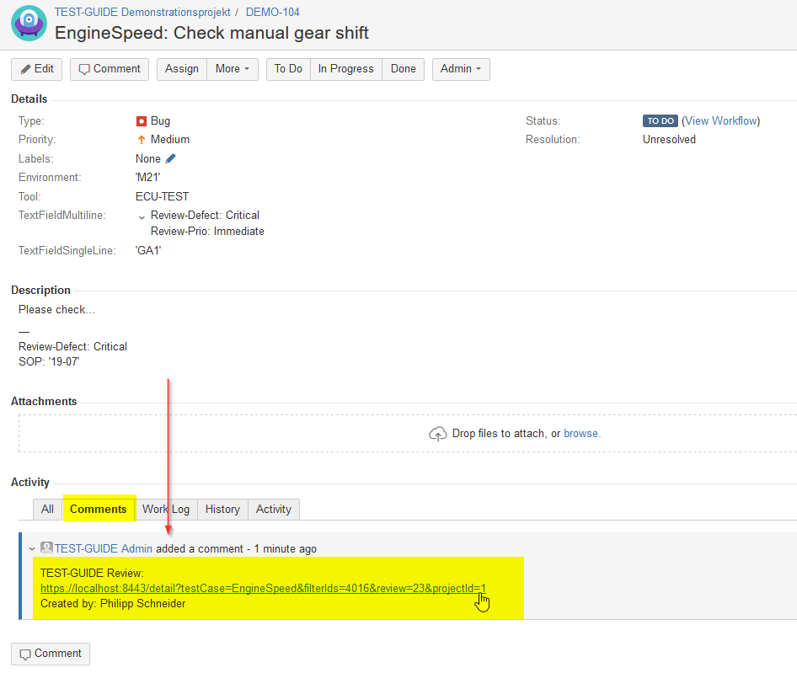Screen dimensions: 797x673
Task: Switch to the Comments tab
Action: coord(99,509)
